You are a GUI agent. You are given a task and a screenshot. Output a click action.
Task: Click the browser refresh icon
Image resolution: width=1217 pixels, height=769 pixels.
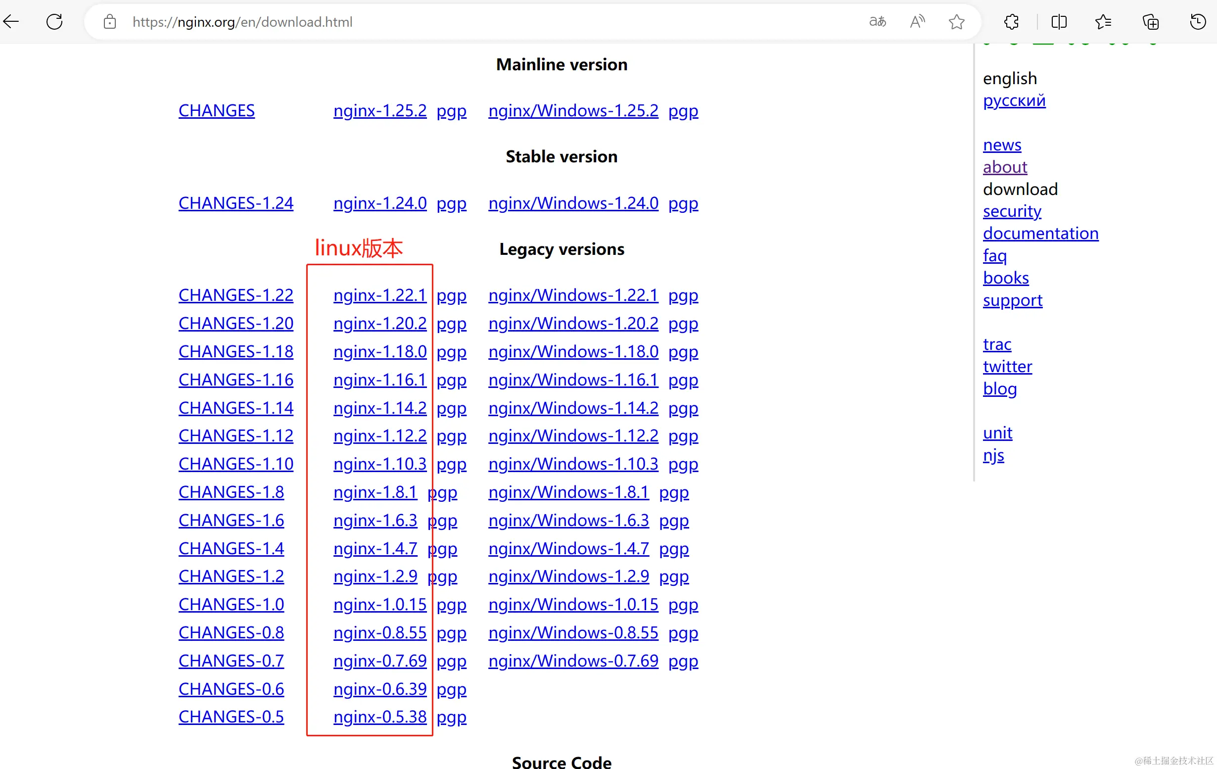54,22
